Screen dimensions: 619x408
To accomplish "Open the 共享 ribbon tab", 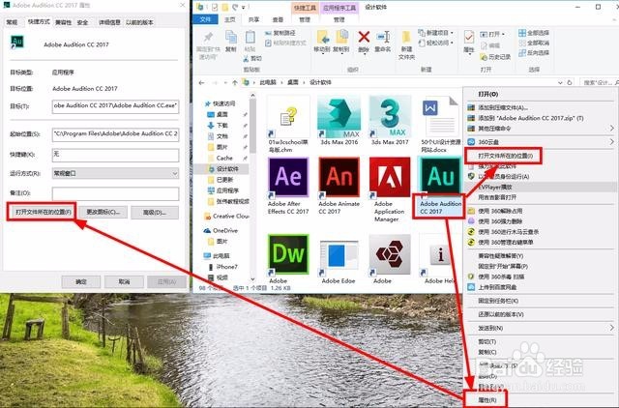I will (253, 19).
